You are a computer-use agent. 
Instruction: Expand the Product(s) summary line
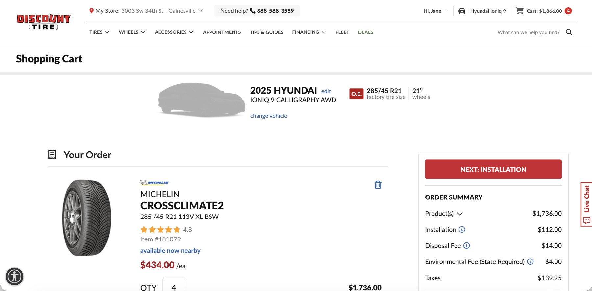point(460,214)
